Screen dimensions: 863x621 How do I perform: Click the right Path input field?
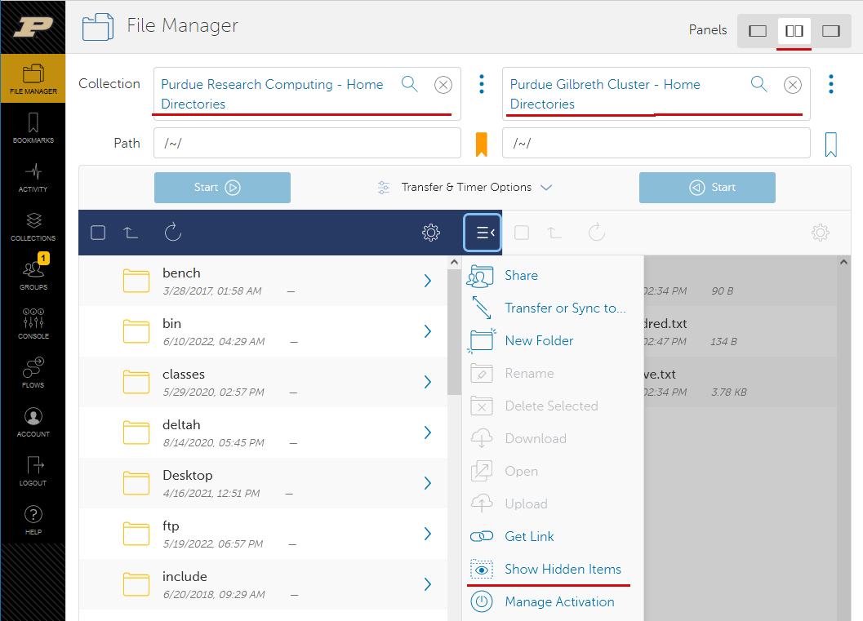click(656, 143)
